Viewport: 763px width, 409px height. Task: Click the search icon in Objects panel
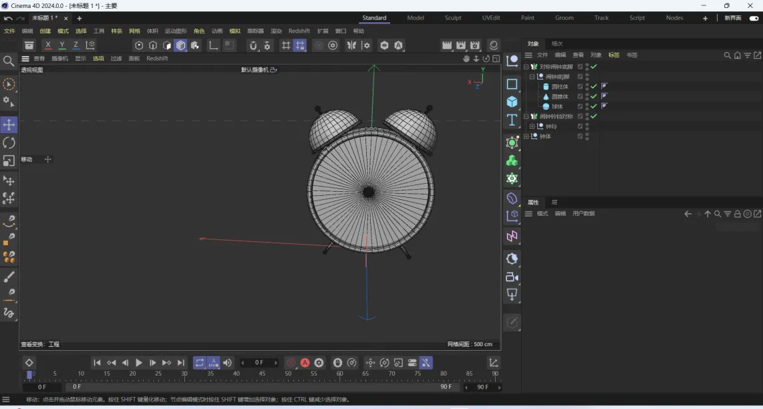click(728, 55)
